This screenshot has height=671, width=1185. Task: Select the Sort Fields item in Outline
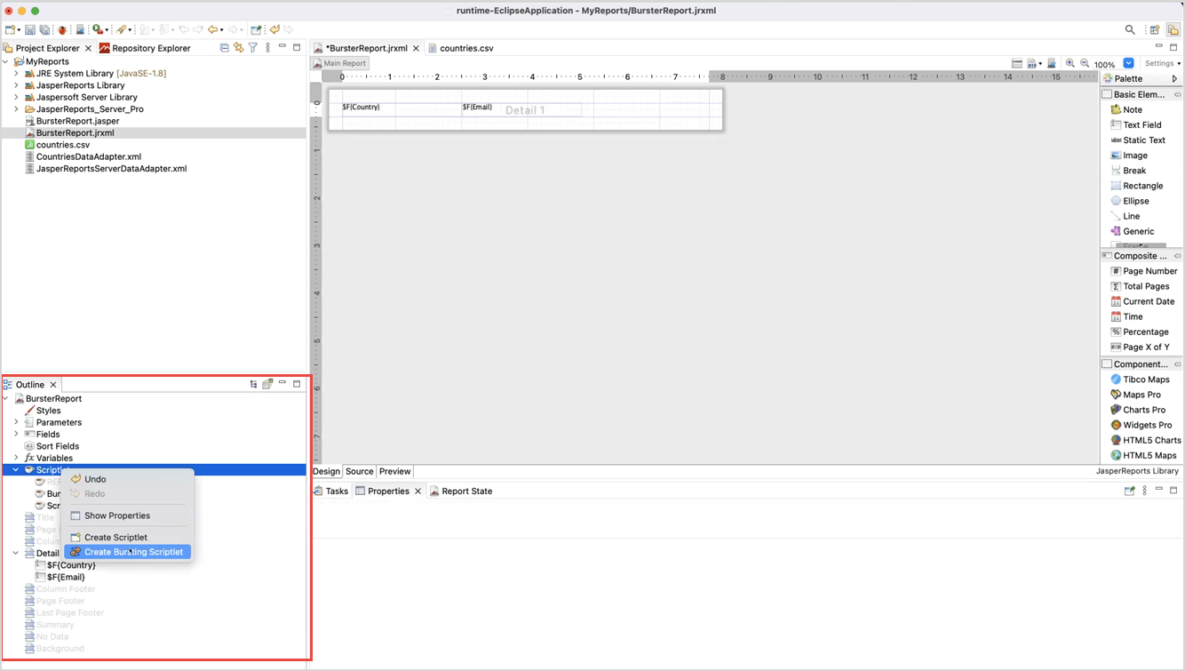tap(52, 446)
